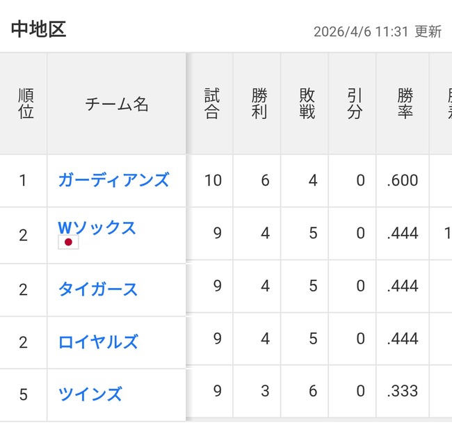452x425 pixels.
Task: Click the 試合 column header
Action: [212, 104]
